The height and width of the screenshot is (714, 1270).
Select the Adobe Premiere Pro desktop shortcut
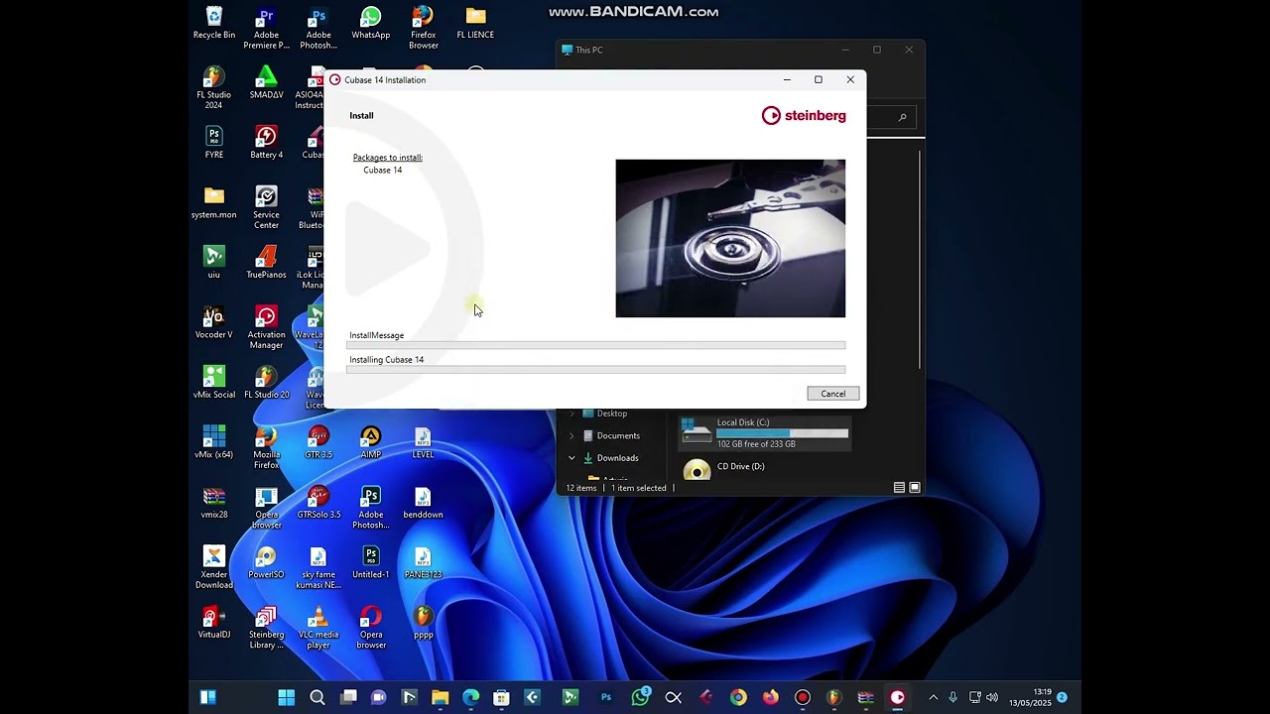coord(266,29)
